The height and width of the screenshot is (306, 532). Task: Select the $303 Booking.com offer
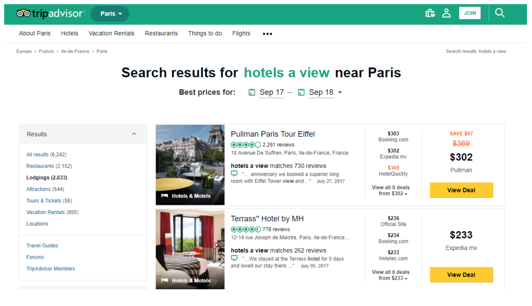click(393, 137)
